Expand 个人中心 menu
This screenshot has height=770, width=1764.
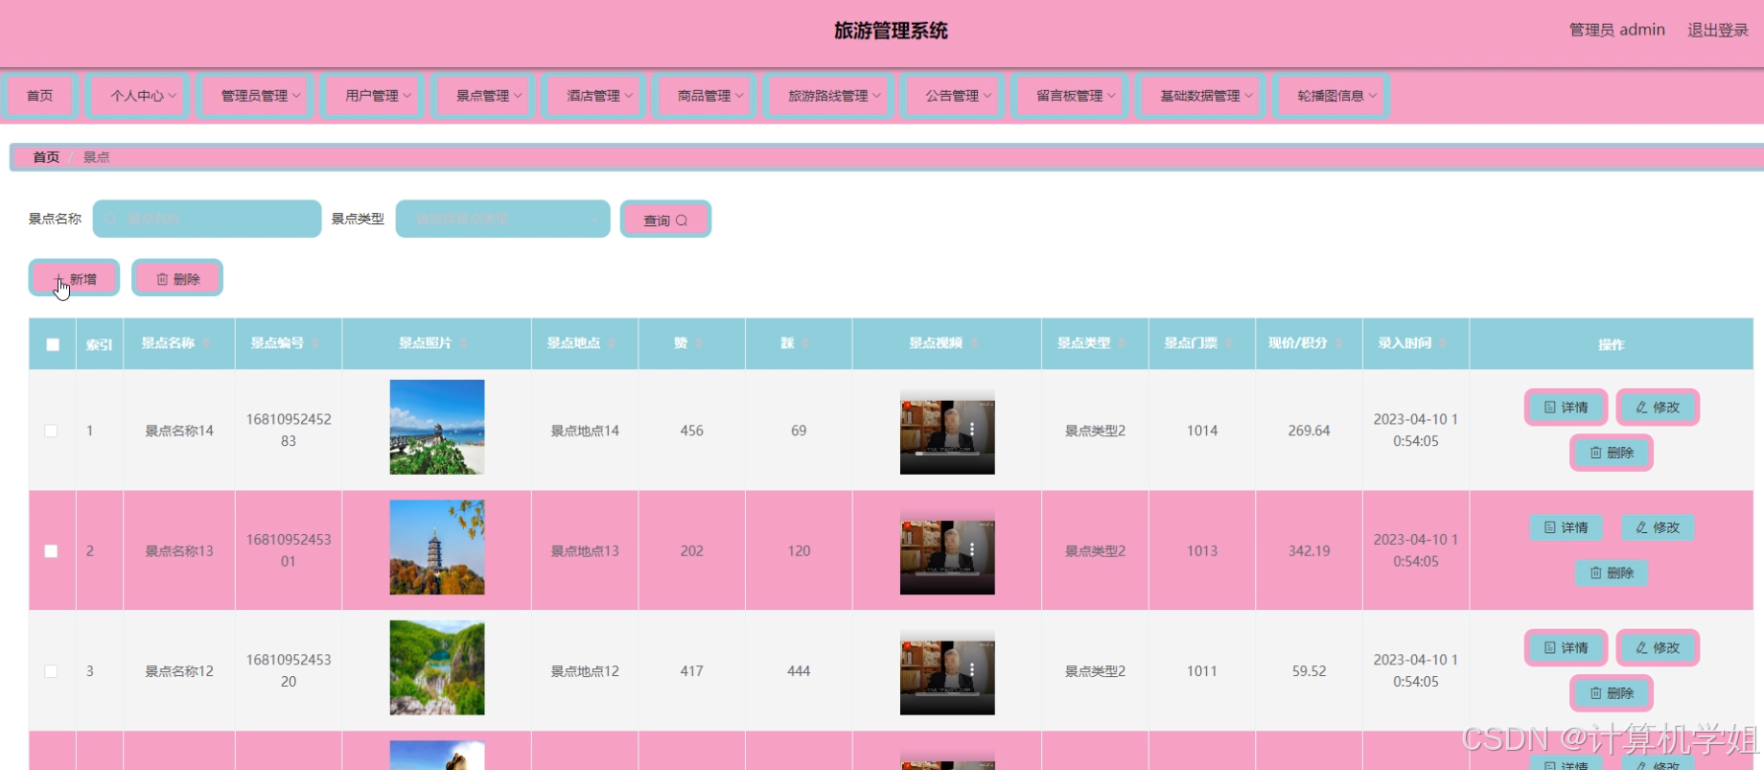tap(137, 96)
